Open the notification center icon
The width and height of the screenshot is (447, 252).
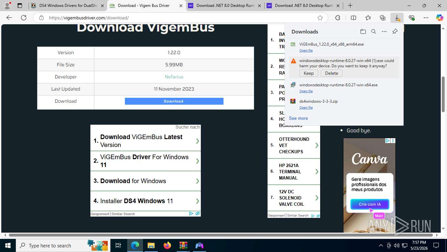pyautogui.click(x=436, y=245)
